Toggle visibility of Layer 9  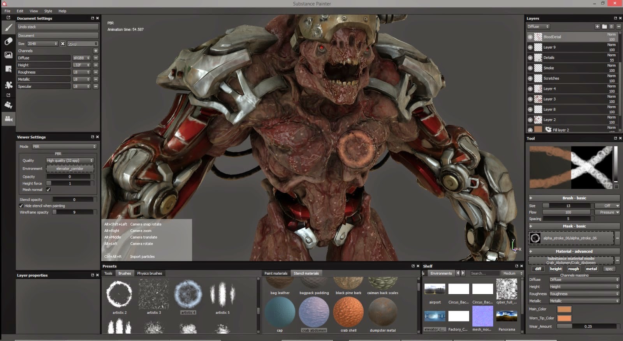point(530,47)
